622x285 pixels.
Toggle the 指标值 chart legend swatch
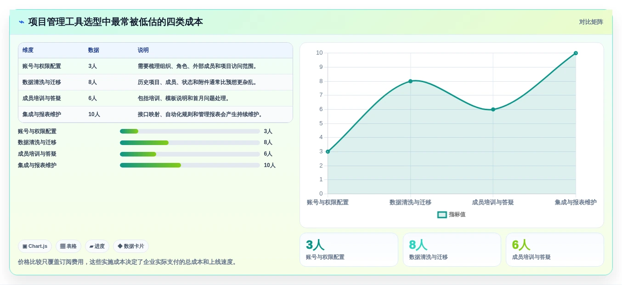click(x=442, y=214)
